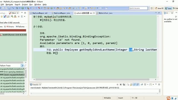Click Open Perspective icon near Quick Access
This screenshot has height=100, width=178.
tap(152, 8)
